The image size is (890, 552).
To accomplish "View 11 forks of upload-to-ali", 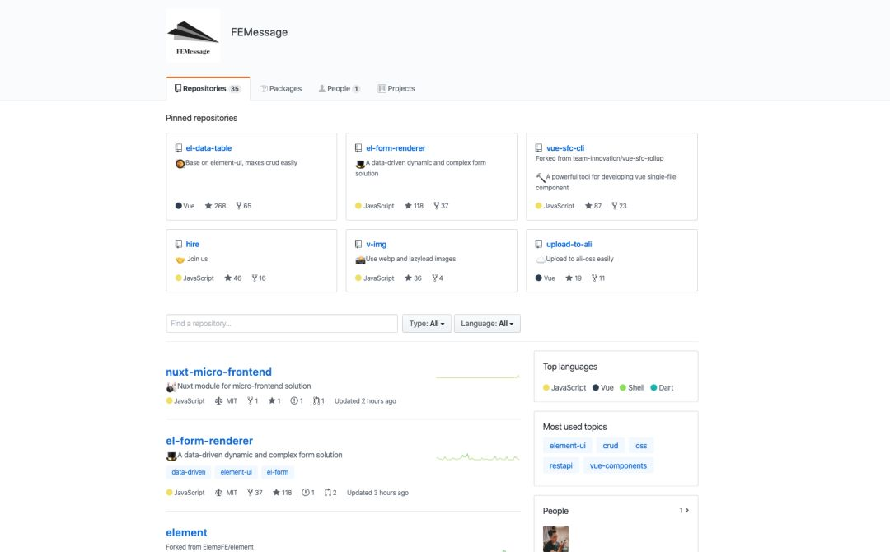I will pyautogui.click(x=598, y=278).
